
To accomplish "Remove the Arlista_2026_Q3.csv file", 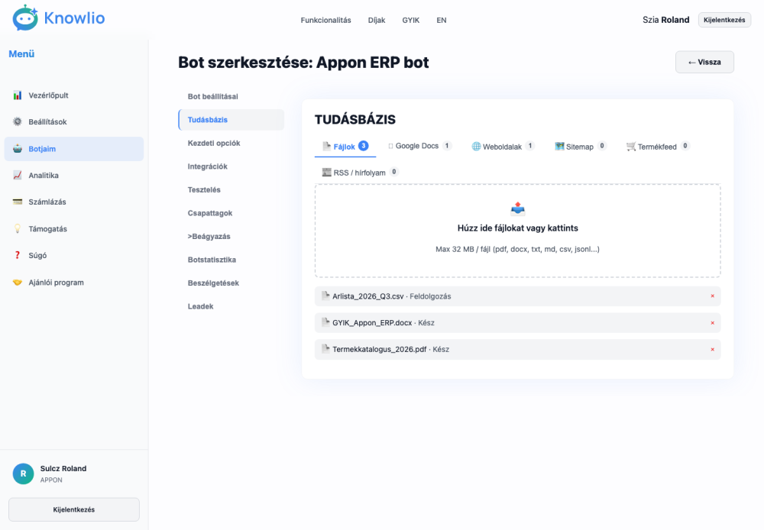I will tap(712, 296).
